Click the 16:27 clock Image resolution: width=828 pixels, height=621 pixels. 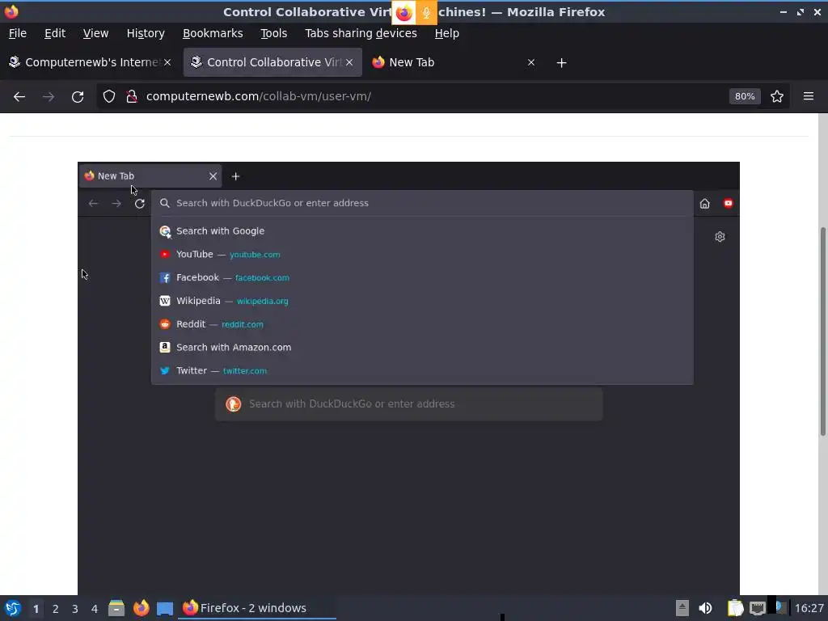tap(809, 608)
